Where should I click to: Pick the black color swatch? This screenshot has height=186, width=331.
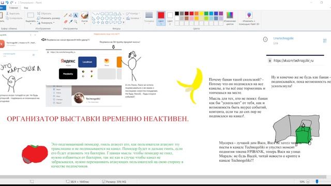pyautogui.click(x=177, y=13)
